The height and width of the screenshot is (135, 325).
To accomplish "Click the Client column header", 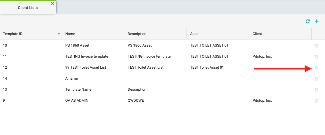I will coord(257,34).
